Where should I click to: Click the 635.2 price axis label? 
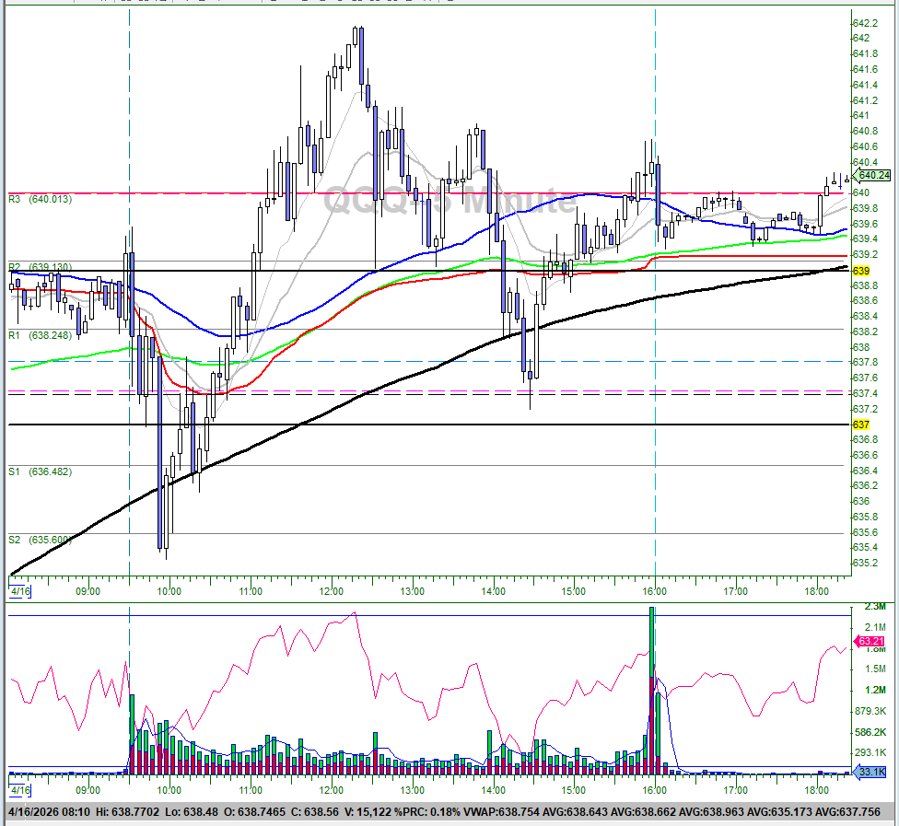coord(865,563)
